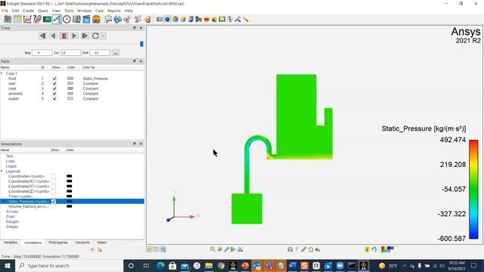Viewport: 484px width, 272px height.
Task: Enable Show for Coordinates[X] legend
Action: (x=54, y=181)
